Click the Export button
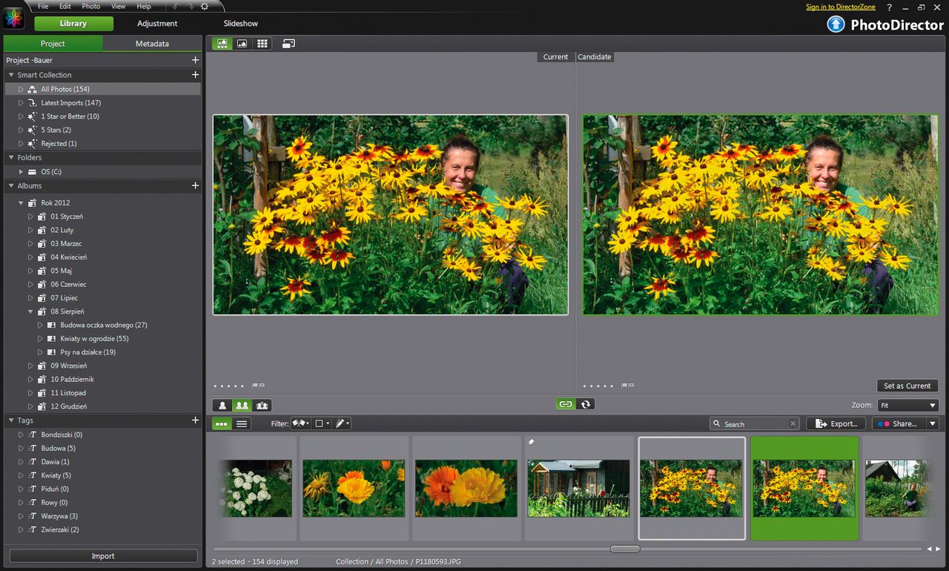The width and height of the screenshot is (949, 571). point(836,423)
